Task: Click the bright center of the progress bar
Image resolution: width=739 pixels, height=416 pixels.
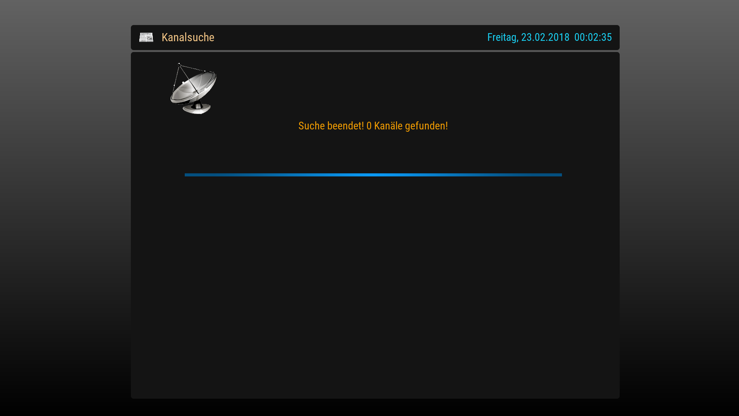Action: (373, 175)
